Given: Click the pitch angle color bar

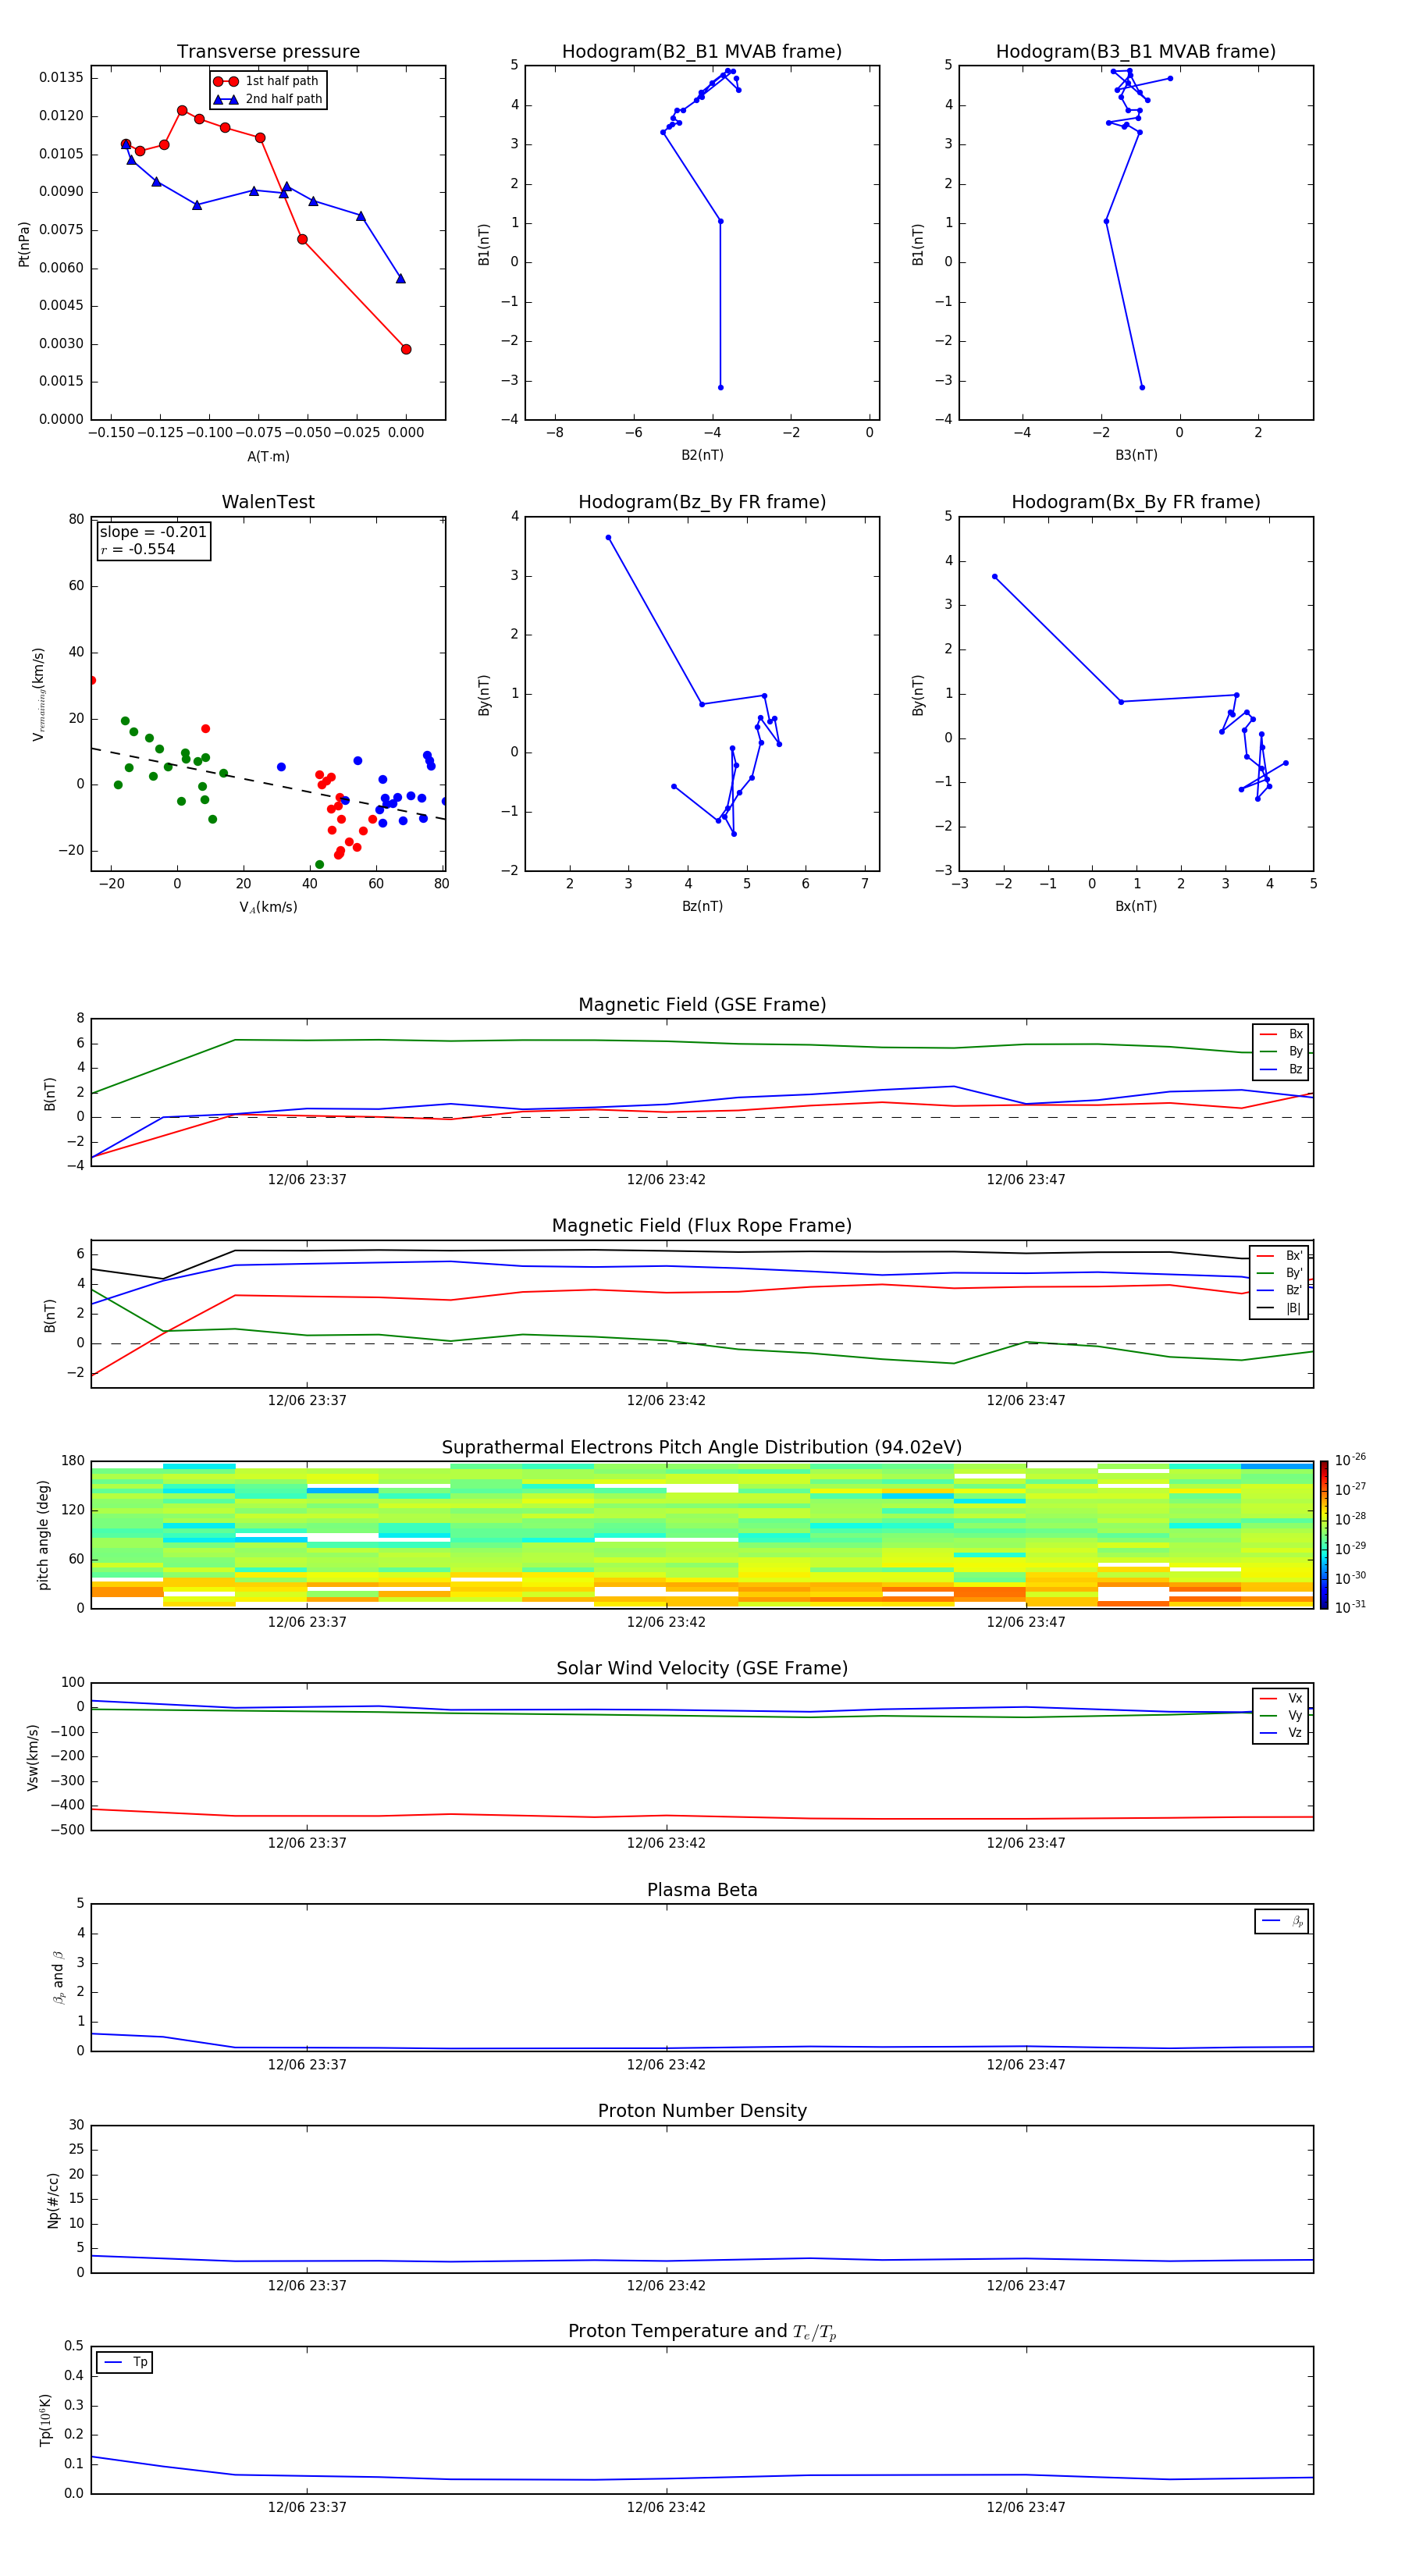Looking at the screenshot, I should 1324,1534.
